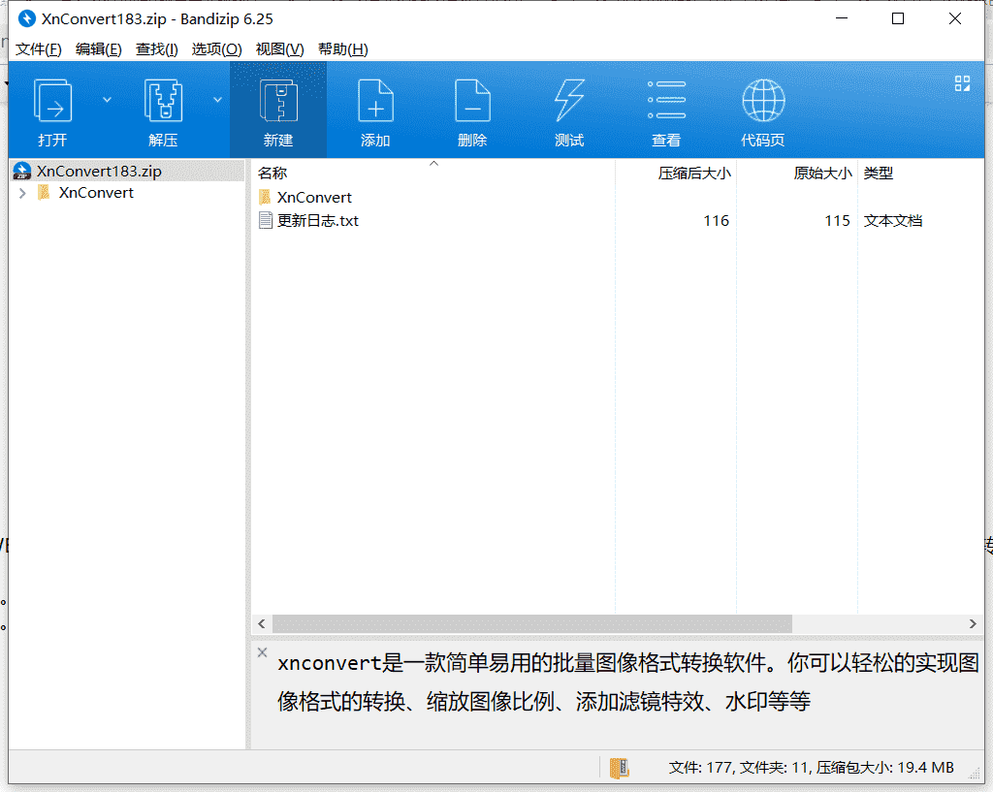Click the XnConvert folder icon in file list
The width and height of the screenshot is (993, 792).
click(266, 197)
